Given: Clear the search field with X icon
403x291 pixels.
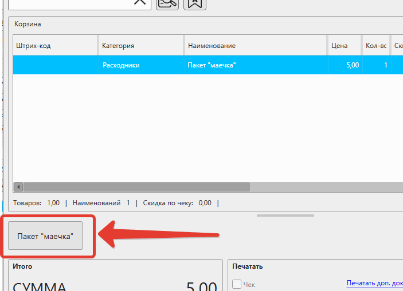Looking at the screenshot, I should 139,2.
